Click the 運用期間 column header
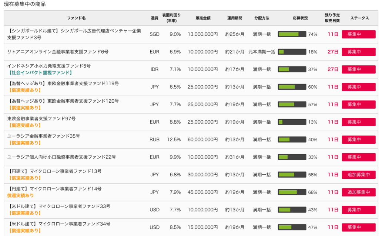Image resolution: width=379 pixels, height=236 pixels. (x=234, y=18)
